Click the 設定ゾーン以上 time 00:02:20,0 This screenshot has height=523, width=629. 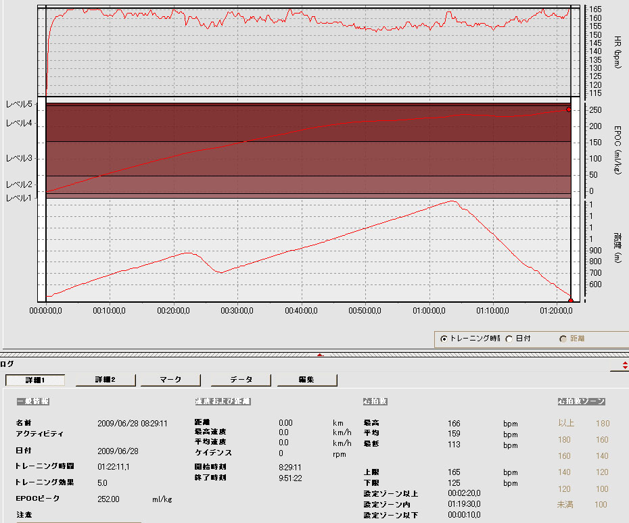(464, 493)
